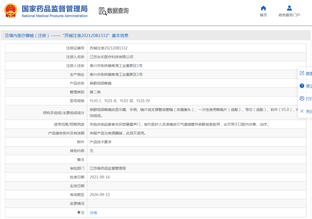Viewport: 312px width, 219px height.
Task: Select product name 麻醉视频喉镜
Action: point(100,83)
